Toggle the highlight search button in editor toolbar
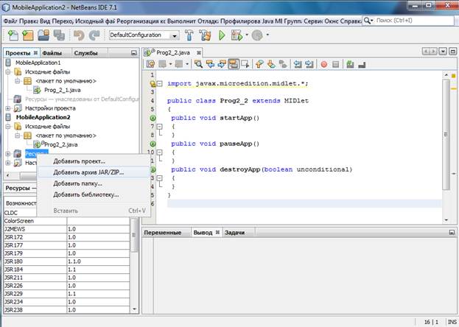This screenshot has height=327, width=459. (x=234, y=64)
